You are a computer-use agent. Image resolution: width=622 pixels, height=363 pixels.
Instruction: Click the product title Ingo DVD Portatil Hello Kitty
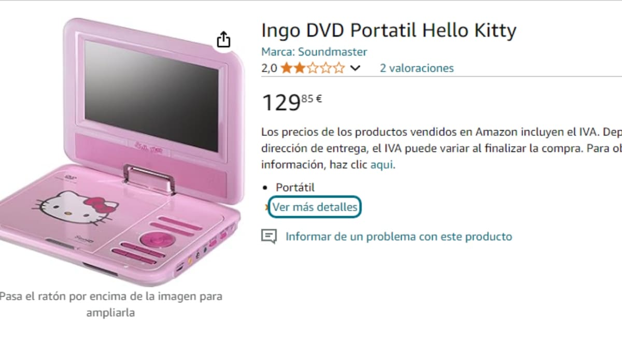coord(389,31)
